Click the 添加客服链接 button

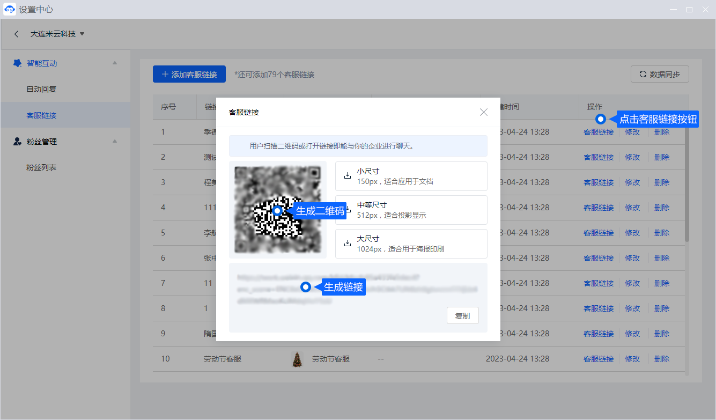189,75
